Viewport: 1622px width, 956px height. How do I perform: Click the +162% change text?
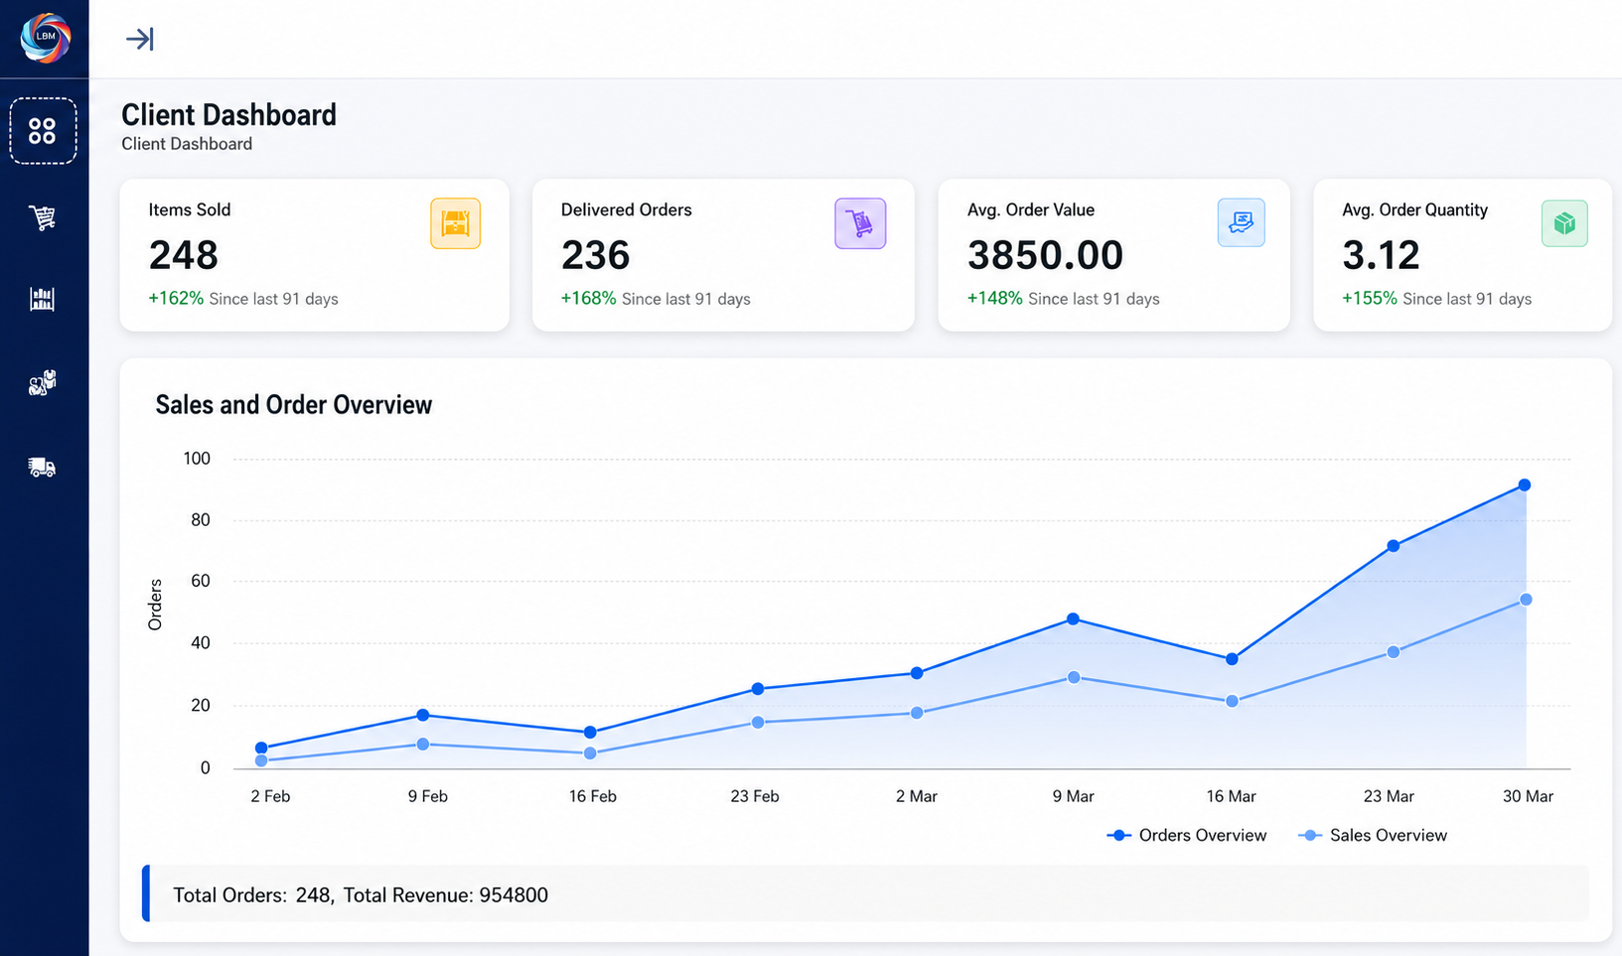point(176,299)
